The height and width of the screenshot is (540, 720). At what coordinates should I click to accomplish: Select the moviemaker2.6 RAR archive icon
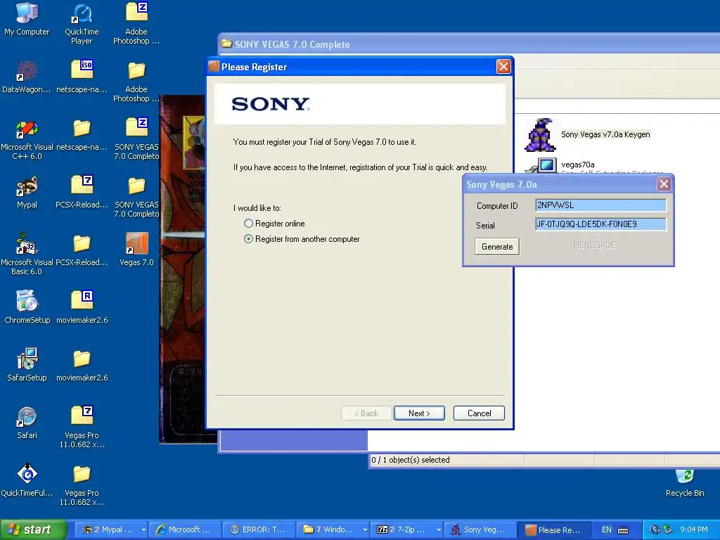click(x=82, y=307)
